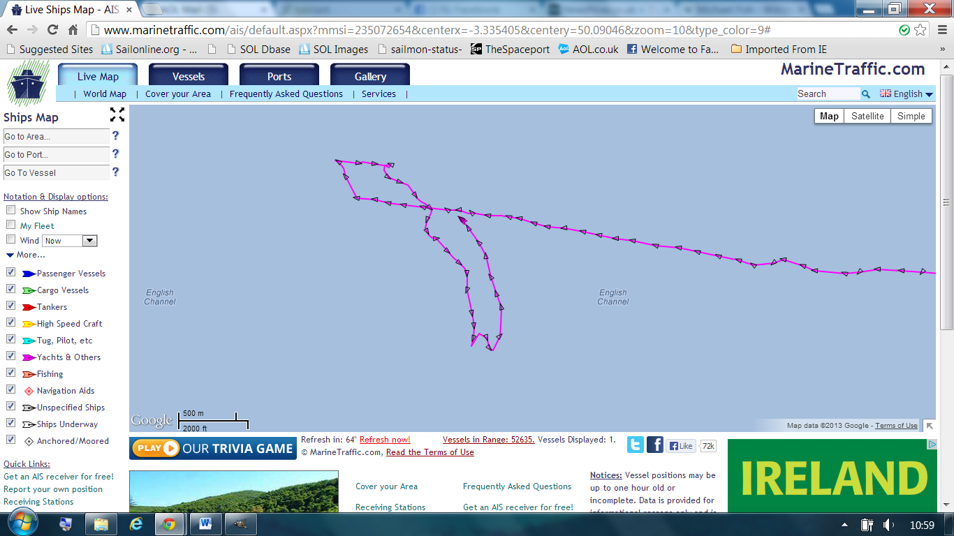Click Vessels in Range: 52635 link
954x536 pixels.
pyautogui.click(x=489, y=440)
